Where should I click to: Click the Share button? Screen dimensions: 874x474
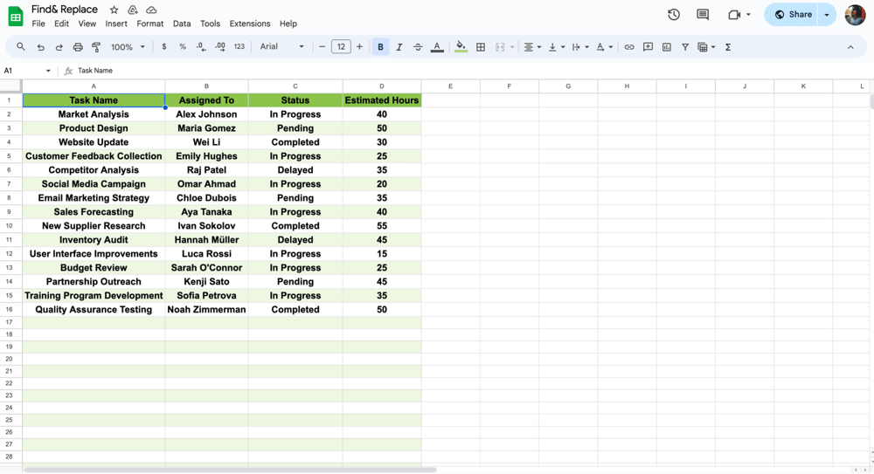pyautogui.click(x=793, y=15)
